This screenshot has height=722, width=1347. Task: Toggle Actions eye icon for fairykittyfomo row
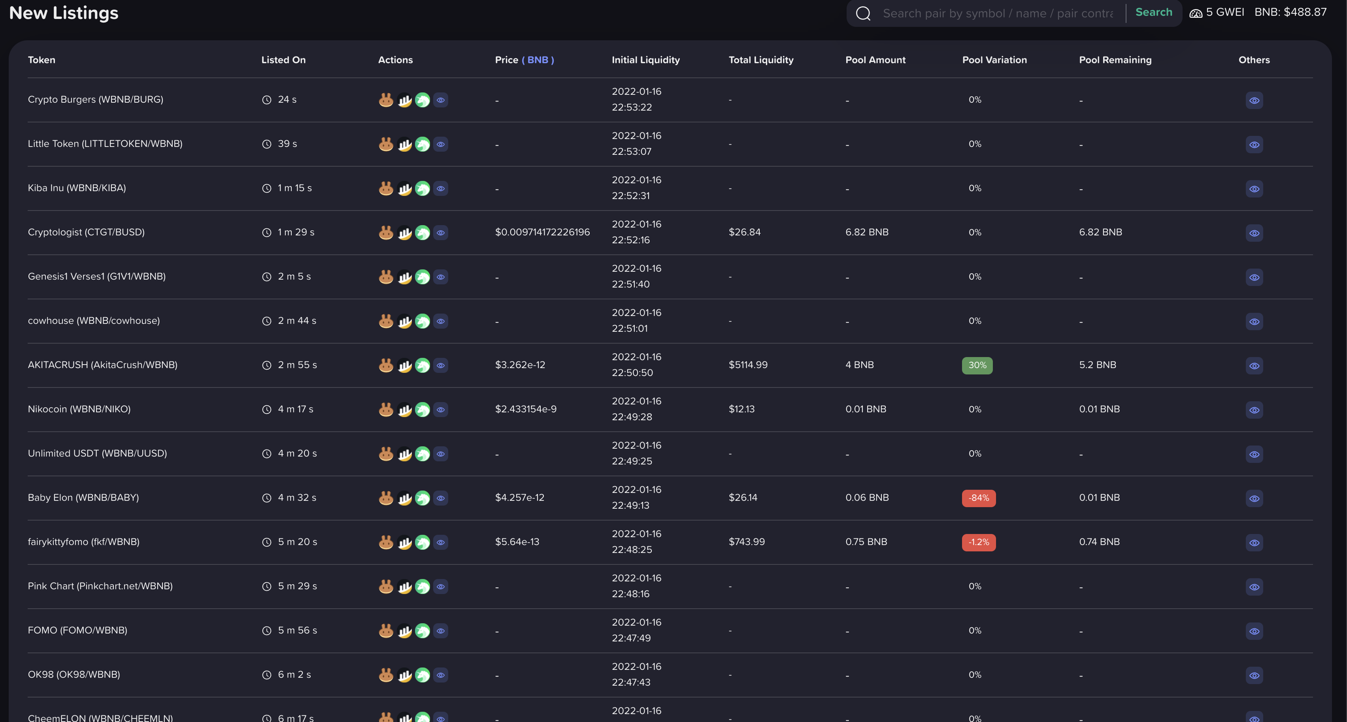(441, 542)
